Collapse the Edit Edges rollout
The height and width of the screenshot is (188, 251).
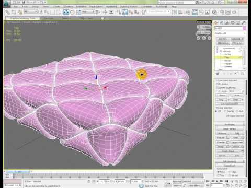tap(230, 125)
